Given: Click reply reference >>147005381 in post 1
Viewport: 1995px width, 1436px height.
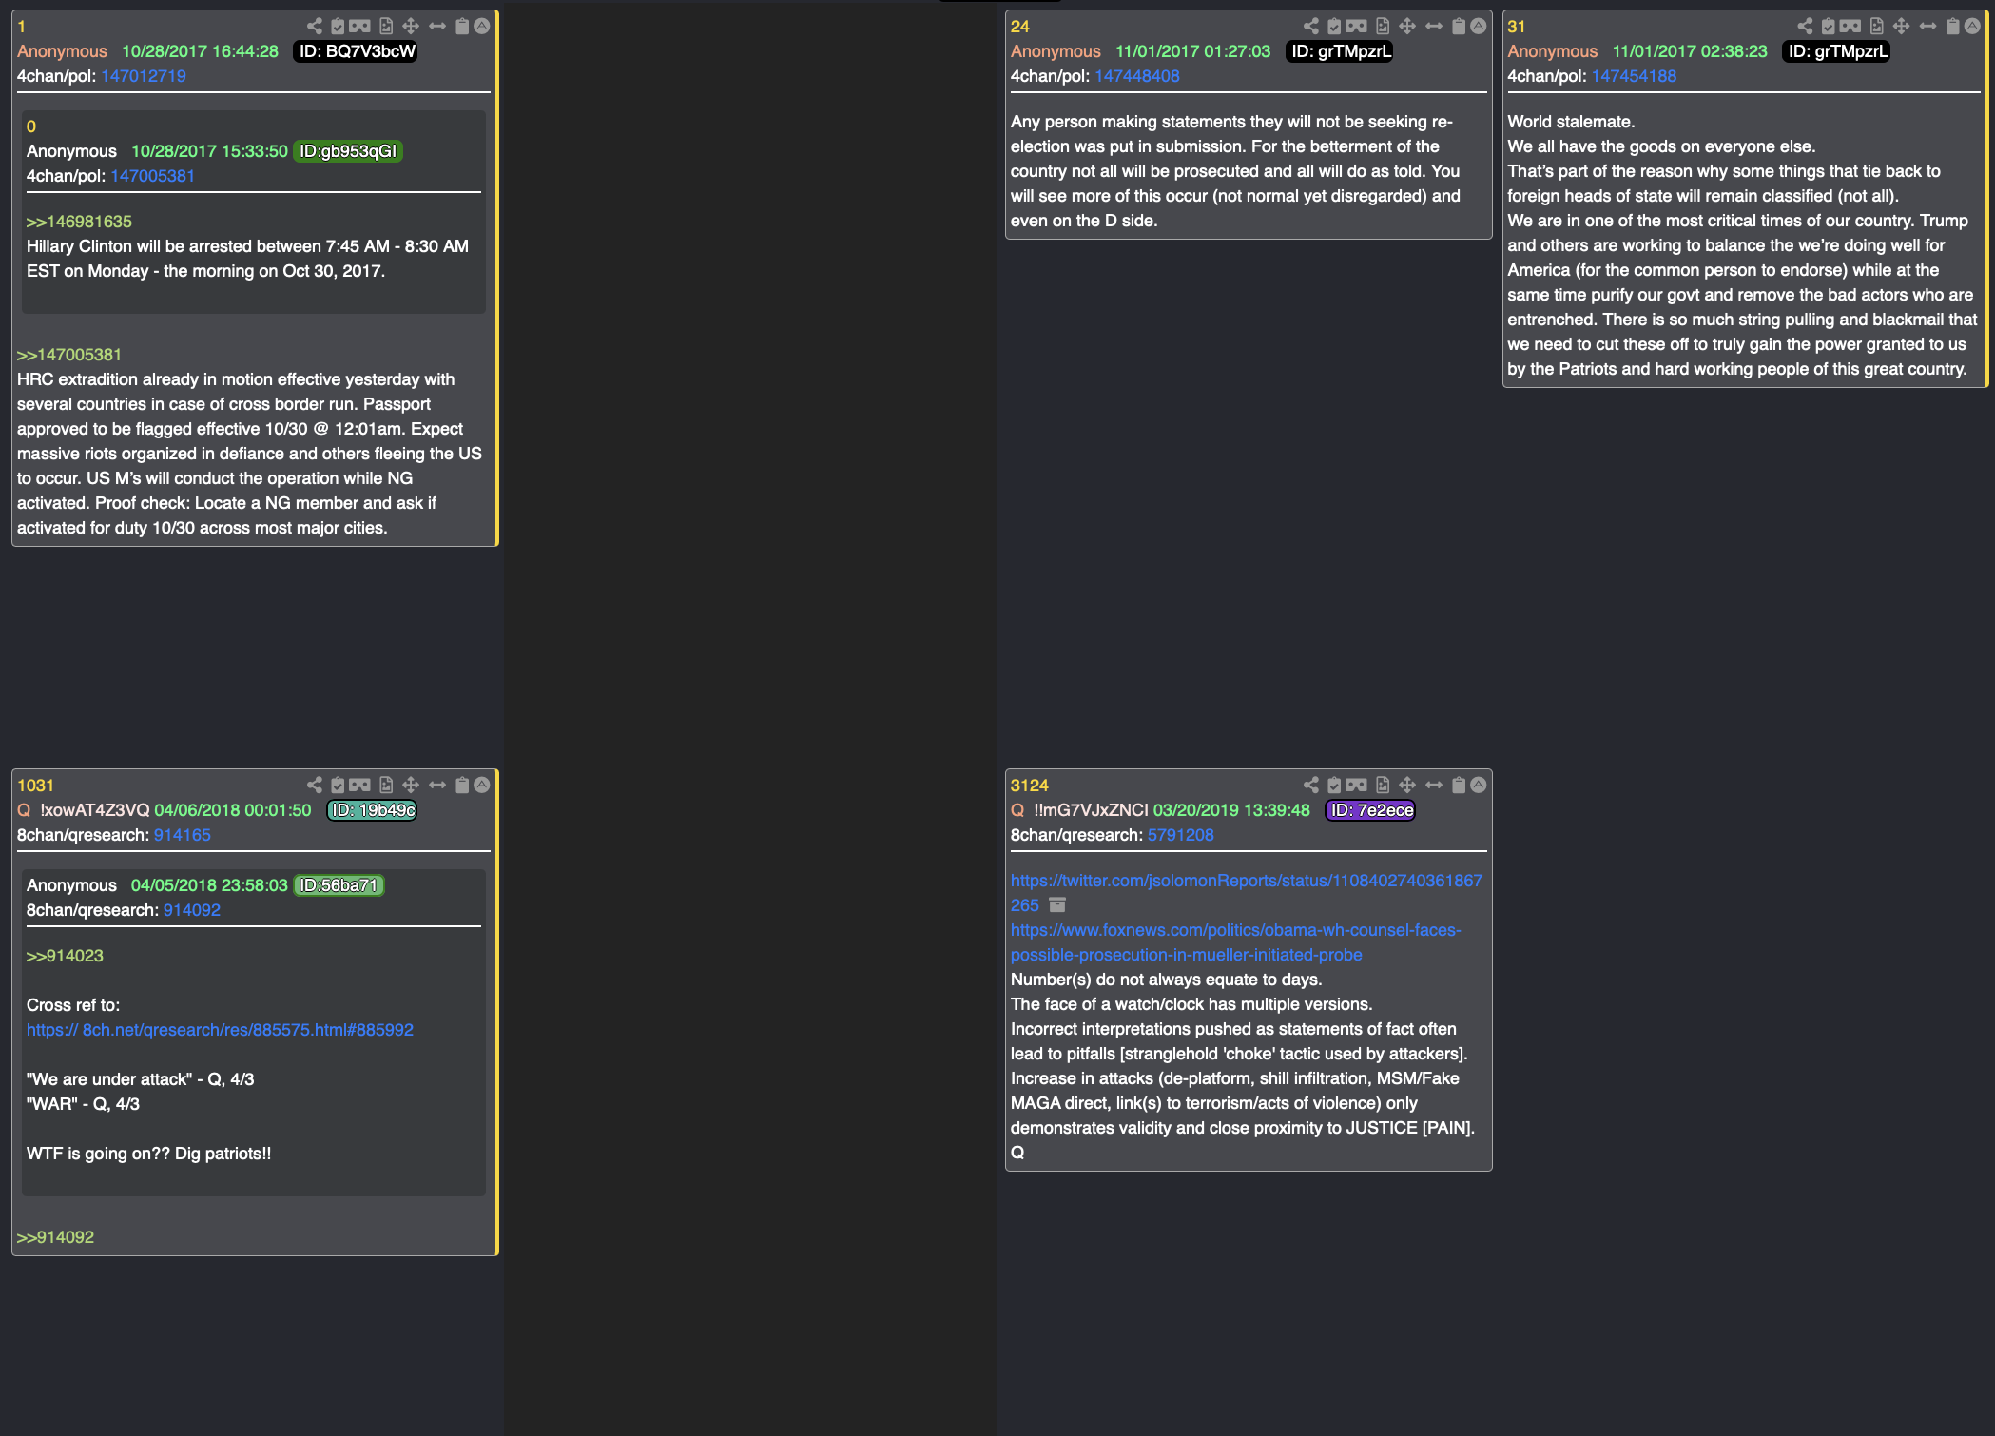Looking at the screenshot, I should pos(69,355).
